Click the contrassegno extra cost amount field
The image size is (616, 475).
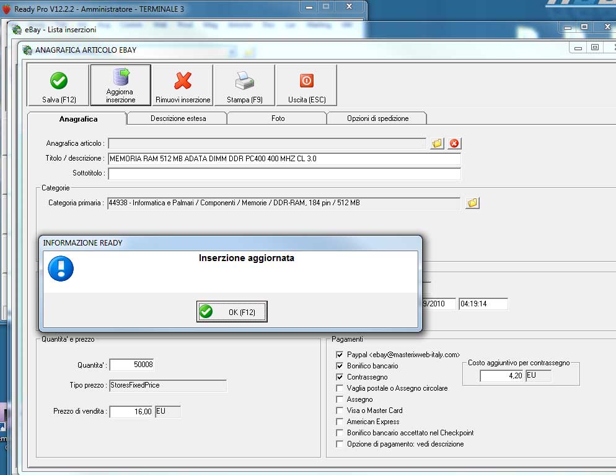(502, 376)
